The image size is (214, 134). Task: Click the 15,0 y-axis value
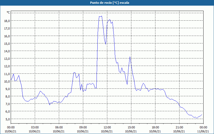coord(7,44)
